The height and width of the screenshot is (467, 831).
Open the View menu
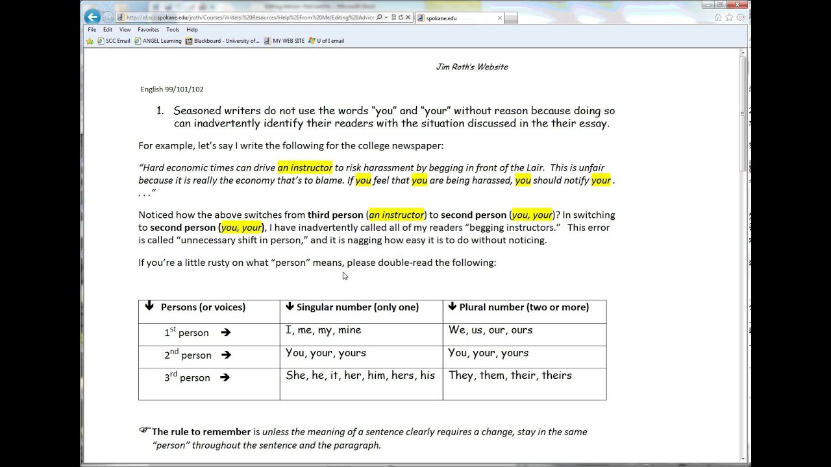coord(125,29)
